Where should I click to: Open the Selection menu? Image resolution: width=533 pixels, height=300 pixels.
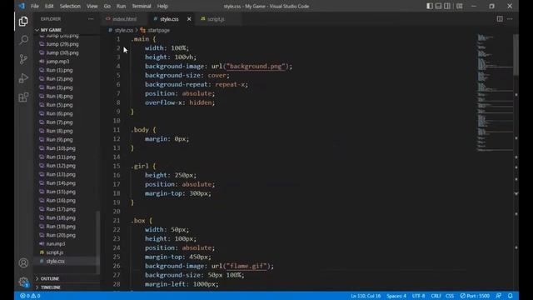70,6
